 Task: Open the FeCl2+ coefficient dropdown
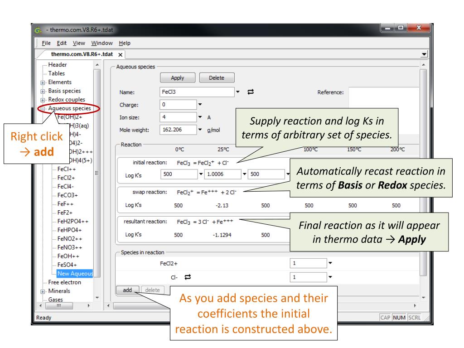330,263
